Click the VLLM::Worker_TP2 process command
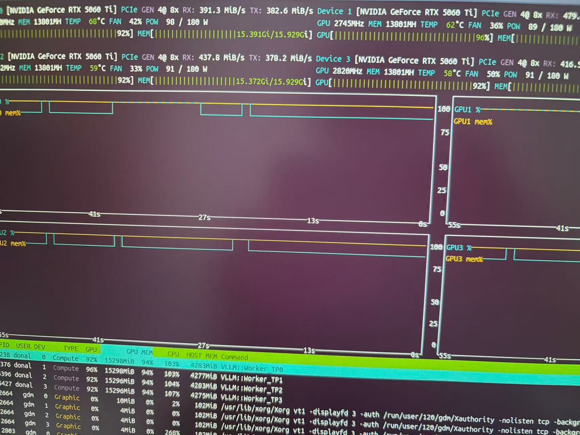The height and width of the screenshot is (435, 580). tap(251, 388)
